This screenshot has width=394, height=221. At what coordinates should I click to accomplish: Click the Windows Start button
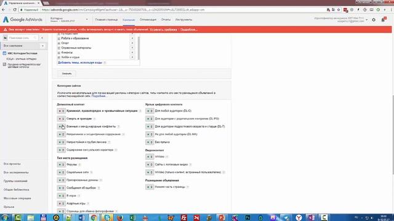click(x=4, y=217)
